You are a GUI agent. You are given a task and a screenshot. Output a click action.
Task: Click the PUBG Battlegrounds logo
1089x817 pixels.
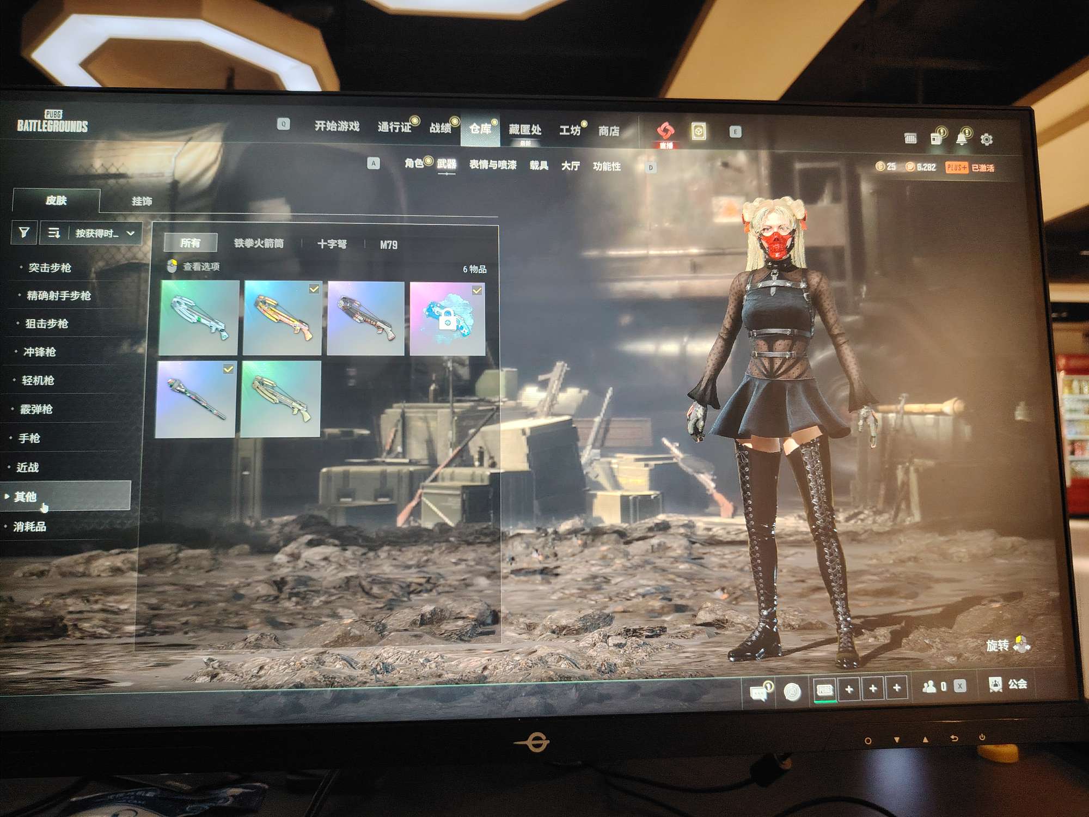52,122
